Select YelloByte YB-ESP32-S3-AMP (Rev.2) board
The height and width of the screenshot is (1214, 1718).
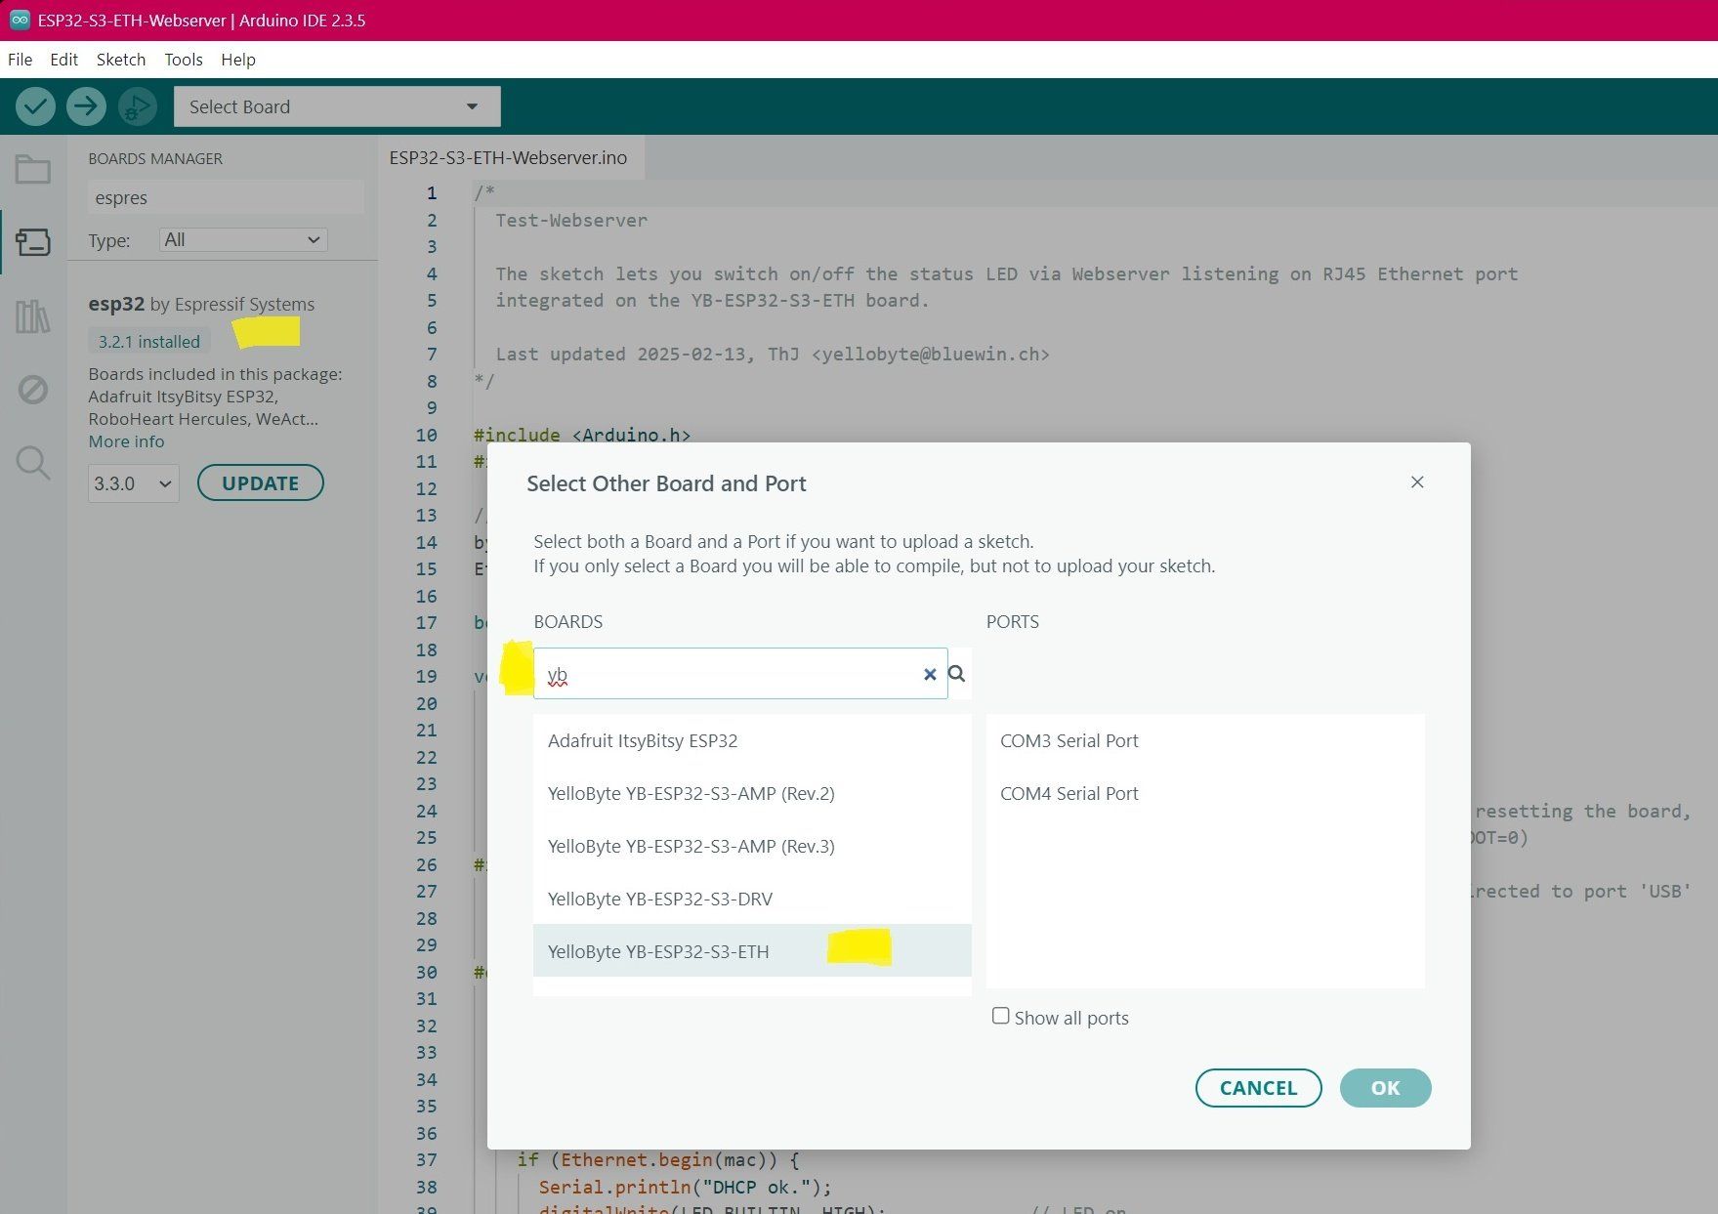[x=752, y=793]
